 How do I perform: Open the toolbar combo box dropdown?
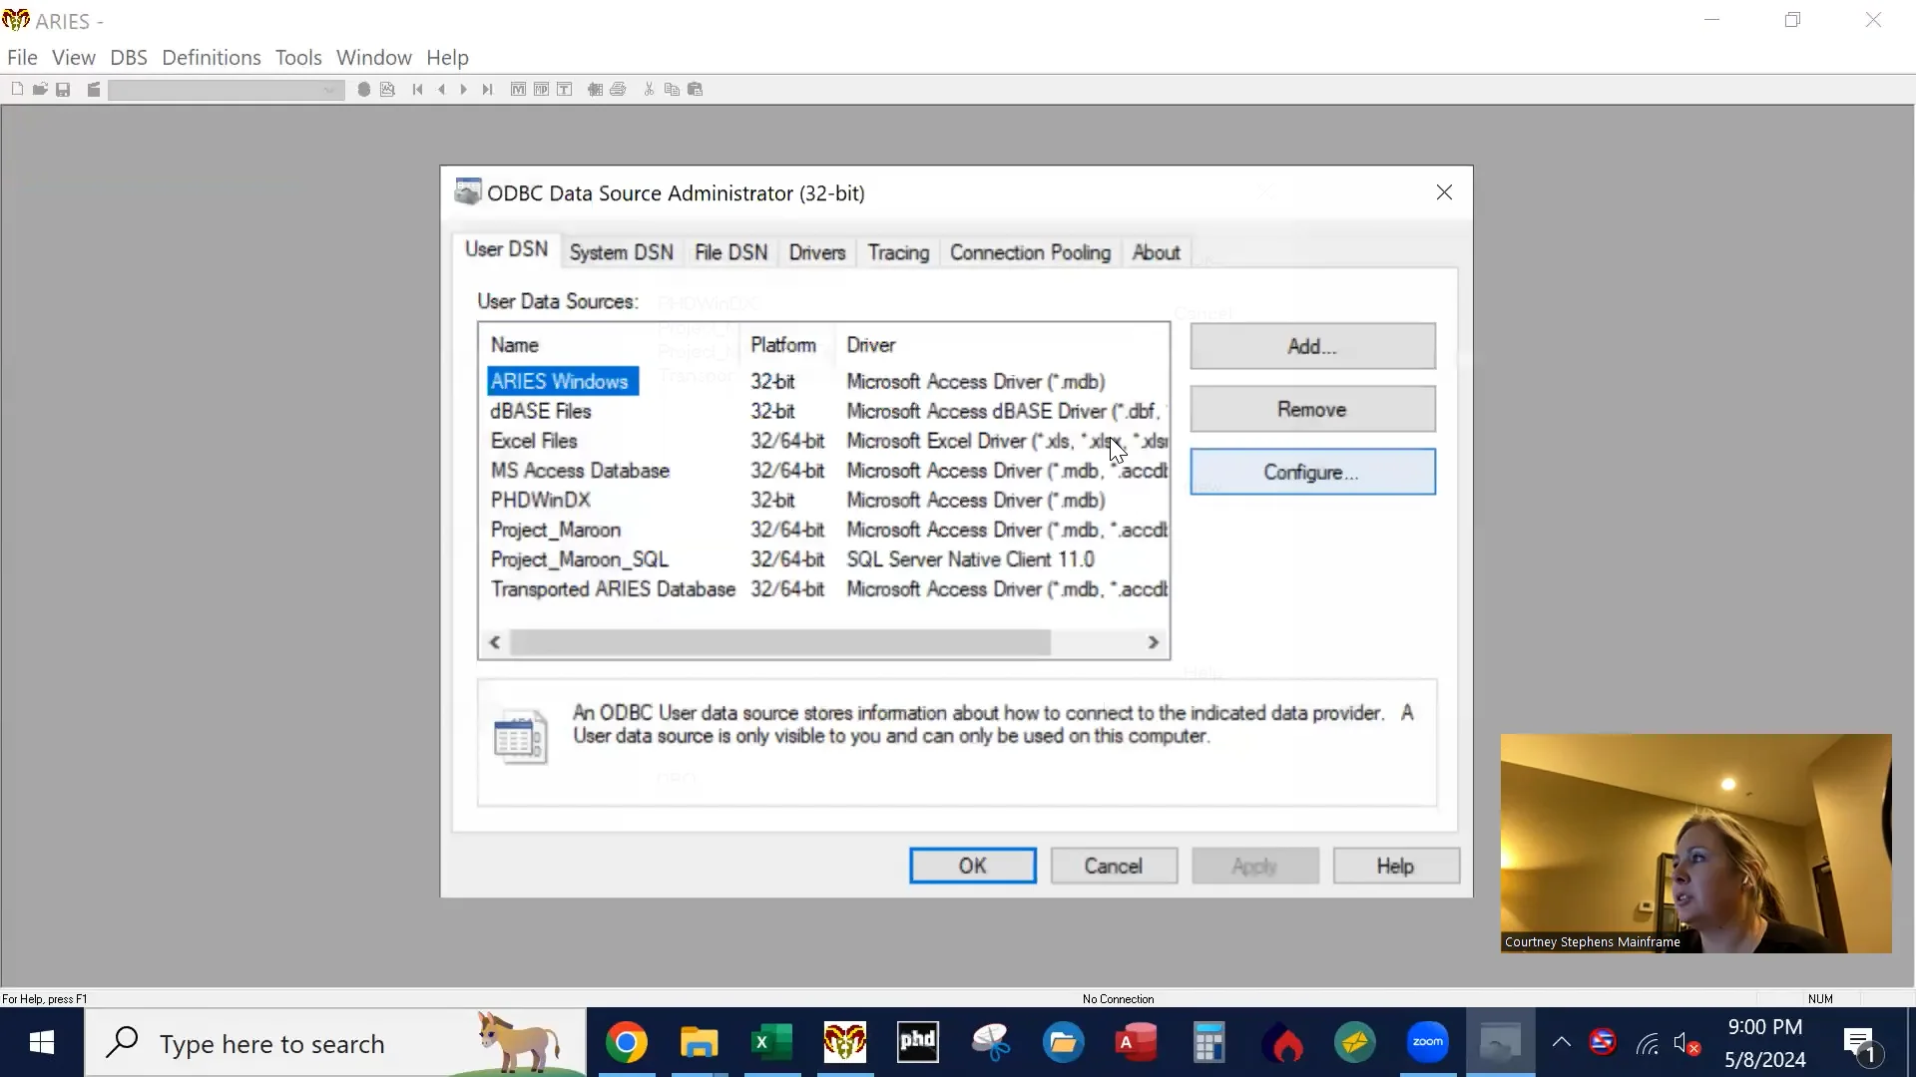pos(329,90)
